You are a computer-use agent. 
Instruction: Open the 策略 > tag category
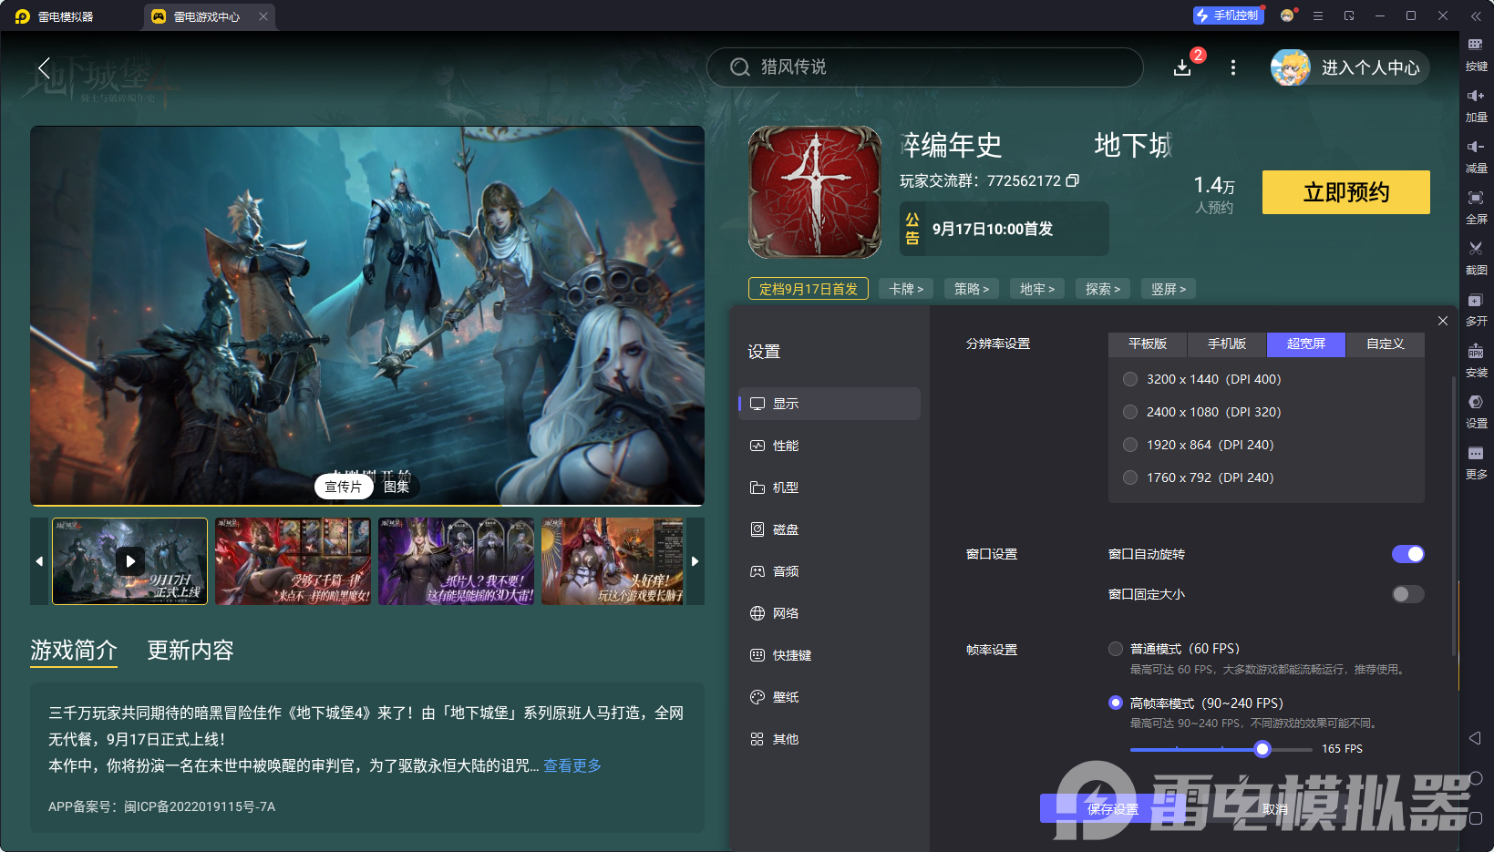[x=972, y=289]
